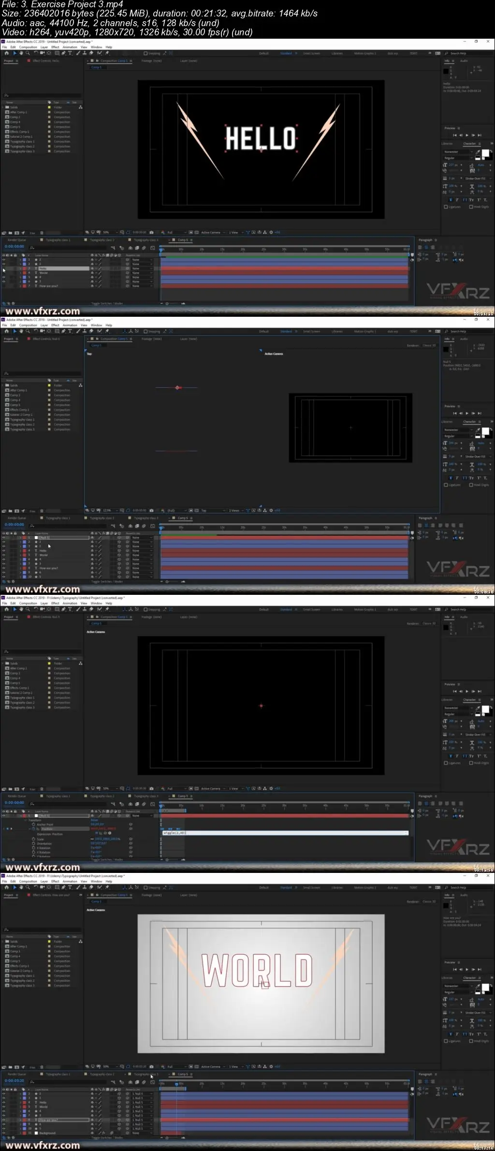Open the 2 Views dropdown under the top-view viewer

tap(235, 510)
